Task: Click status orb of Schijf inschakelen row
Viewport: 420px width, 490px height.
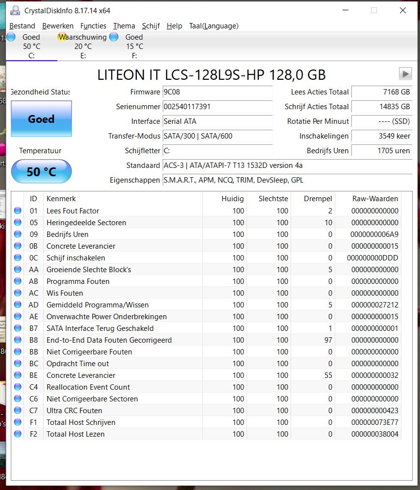Action: coord(18,258)
